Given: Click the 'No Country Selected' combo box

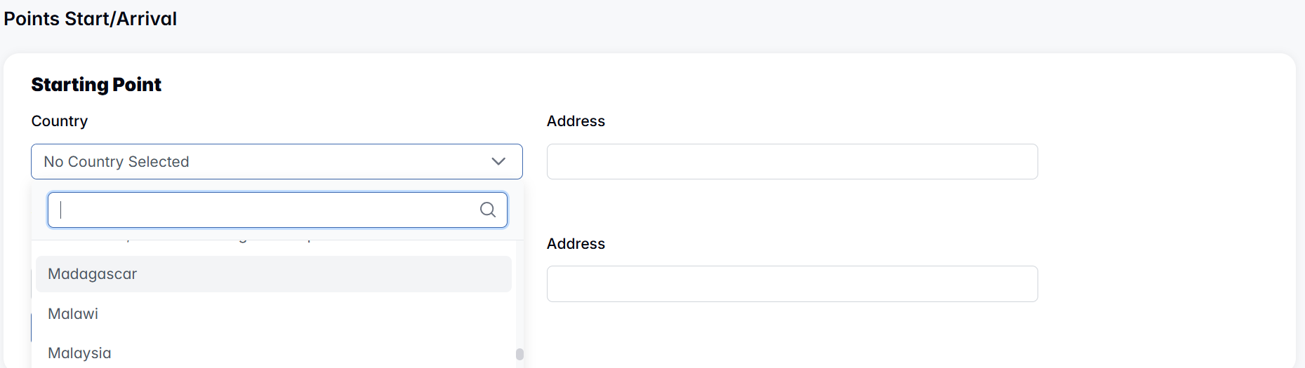Looking at the screenshot, I should point(267,161).
